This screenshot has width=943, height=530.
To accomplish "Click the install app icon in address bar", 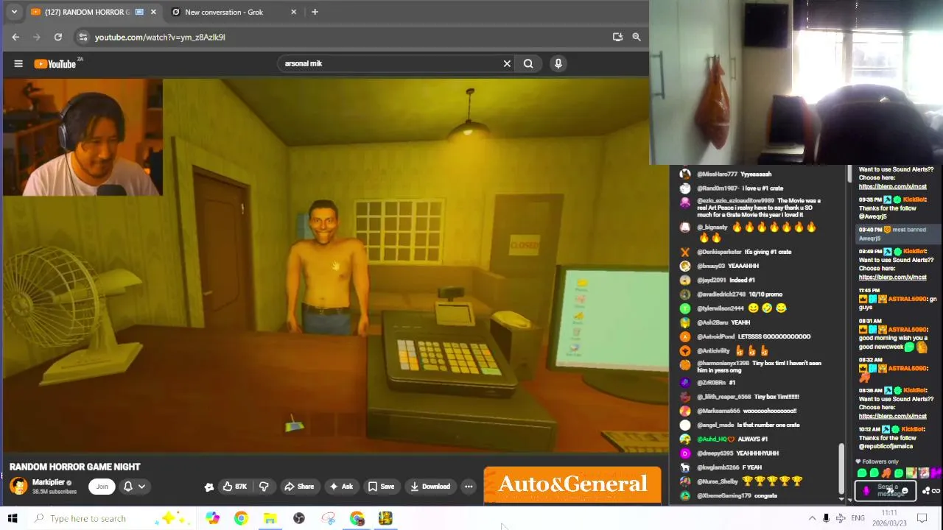I will [617, 37].
